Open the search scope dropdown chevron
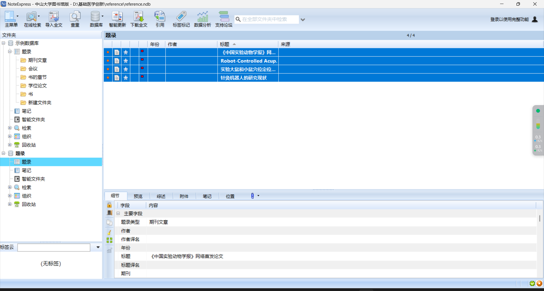544x291 pixels. pos(303,19)
